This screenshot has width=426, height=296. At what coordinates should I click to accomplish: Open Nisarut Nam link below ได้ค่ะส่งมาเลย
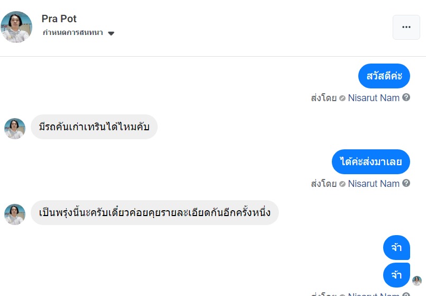(374, 184)
